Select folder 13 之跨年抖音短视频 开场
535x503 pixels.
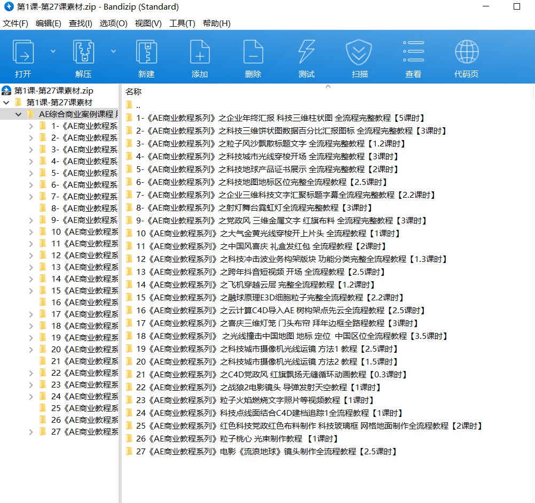coord(261,272)
